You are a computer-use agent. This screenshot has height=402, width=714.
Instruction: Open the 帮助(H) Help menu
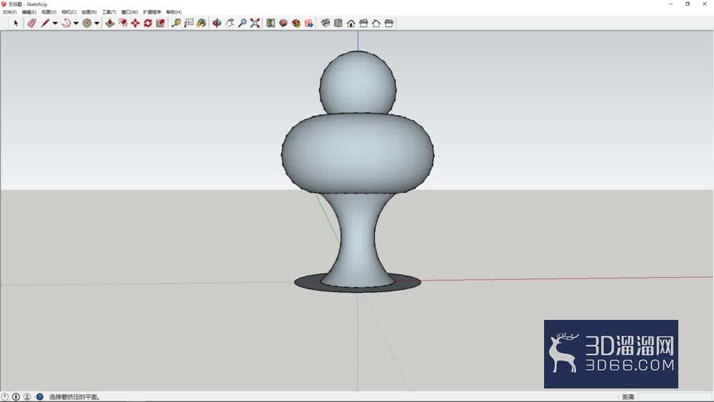[174, 12]
